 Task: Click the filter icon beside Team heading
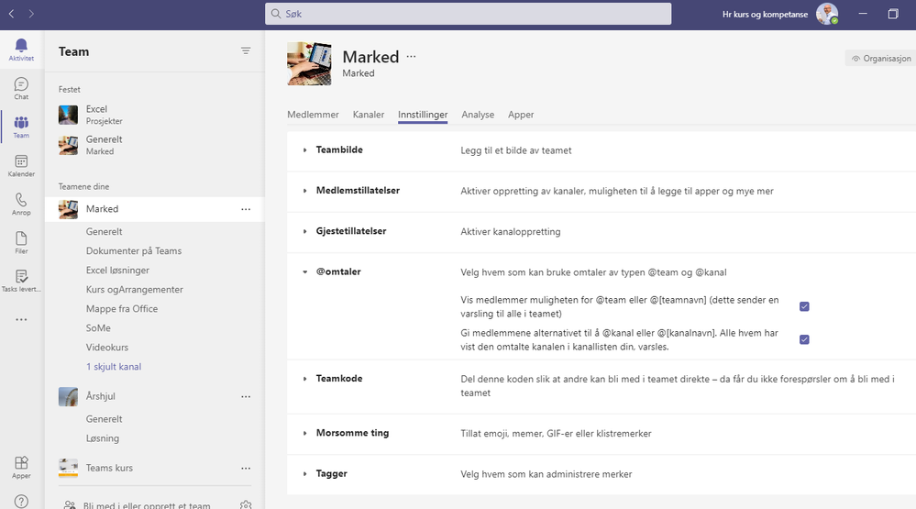click(246, 50)
